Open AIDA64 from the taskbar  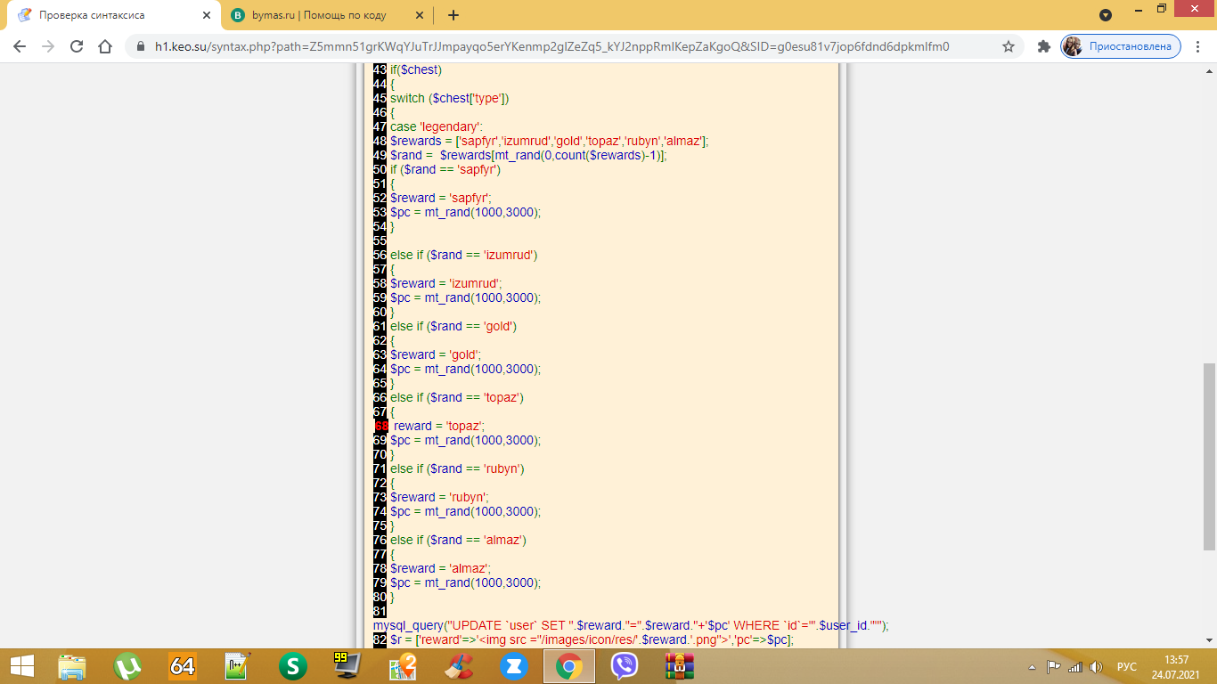coord(183,666)
